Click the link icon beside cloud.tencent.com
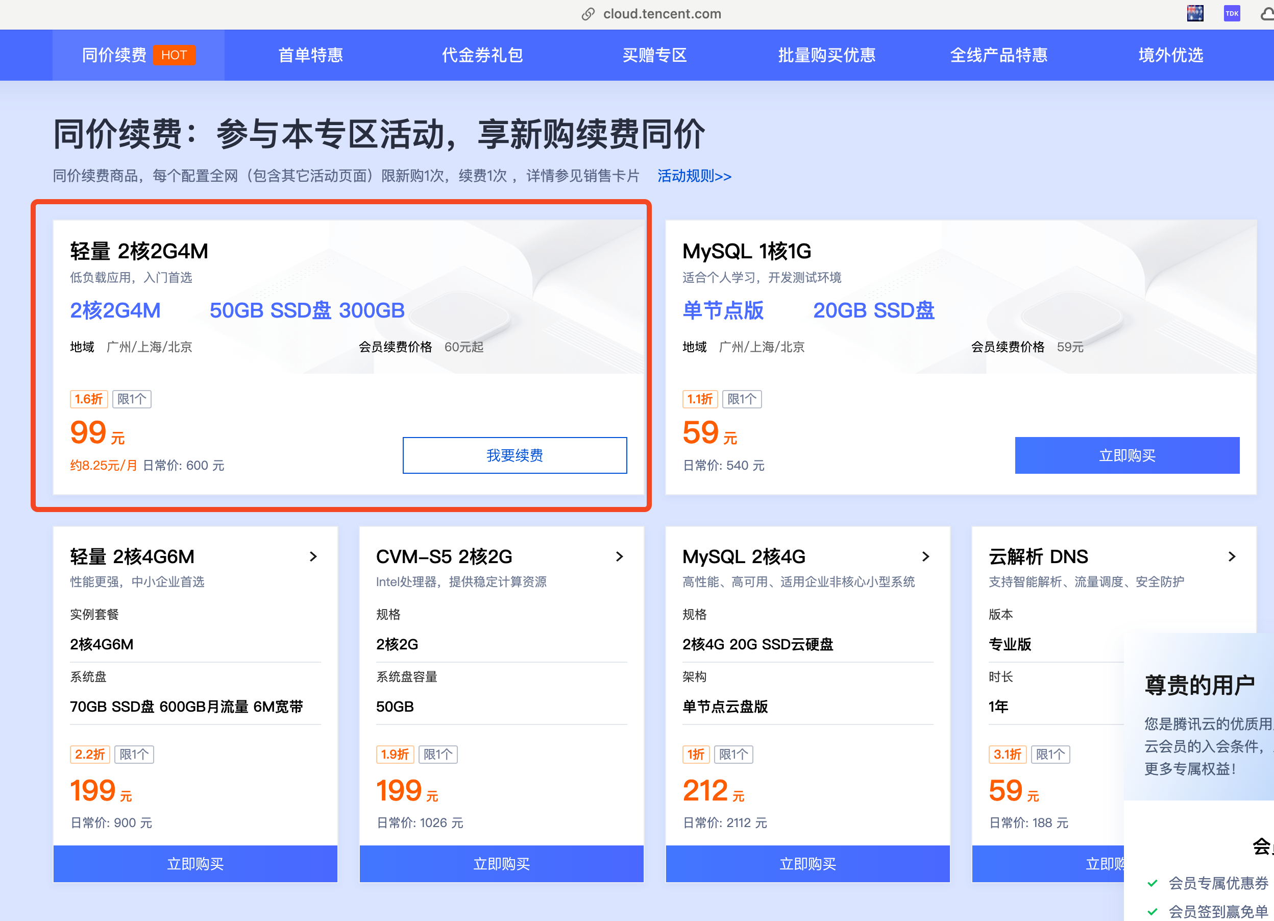This screenshot has height=921, width=1274. (x=587, y=13)
